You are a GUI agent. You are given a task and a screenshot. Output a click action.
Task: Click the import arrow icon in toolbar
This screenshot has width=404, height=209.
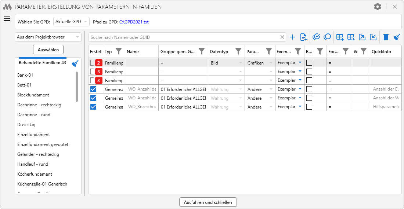tap(373, 37)
